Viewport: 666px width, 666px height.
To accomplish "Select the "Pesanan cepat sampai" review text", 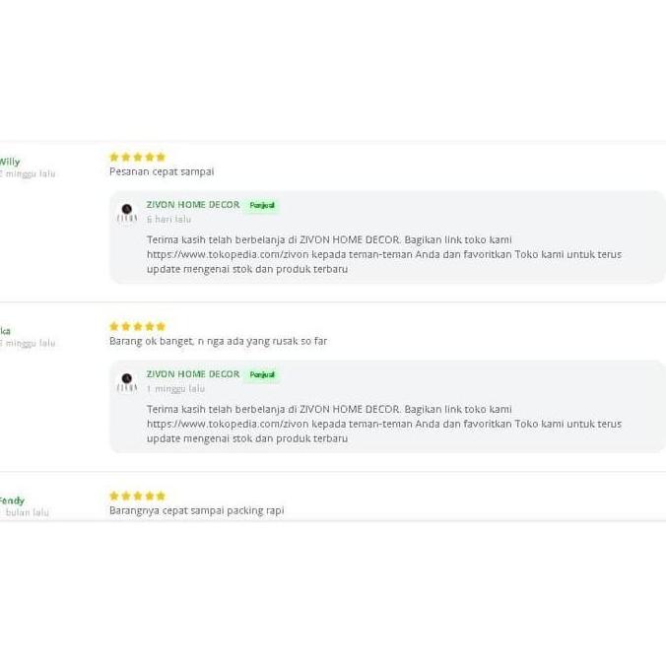I will pos(162,171).
